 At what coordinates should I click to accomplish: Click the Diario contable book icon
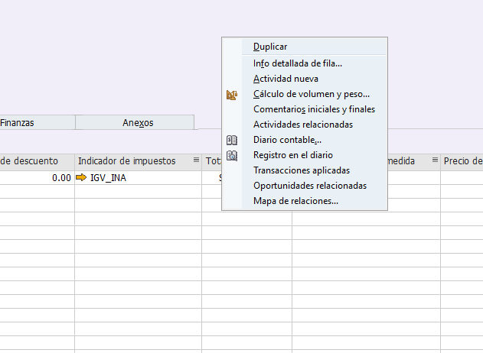232,141
